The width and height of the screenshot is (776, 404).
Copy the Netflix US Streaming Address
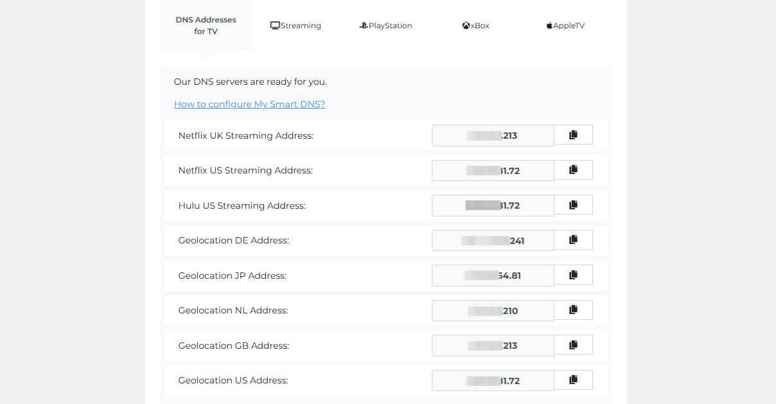[573, 169]
